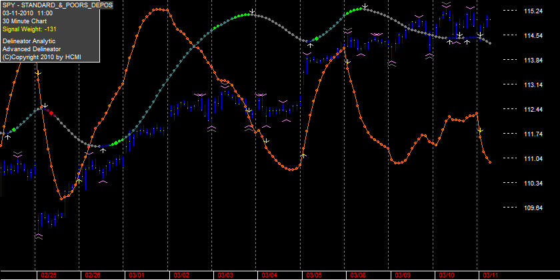Image resolution: width=560 pixels, height=280 pixels.
Task: Click yellow down arrow on 03/11 orange line
Action: coord(481,130)
